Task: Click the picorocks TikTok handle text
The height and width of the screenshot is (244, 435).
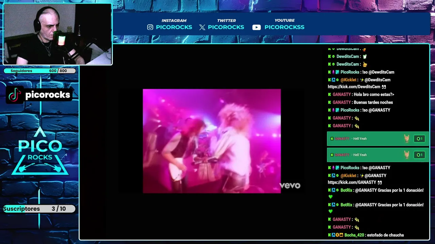Action: 48,95
